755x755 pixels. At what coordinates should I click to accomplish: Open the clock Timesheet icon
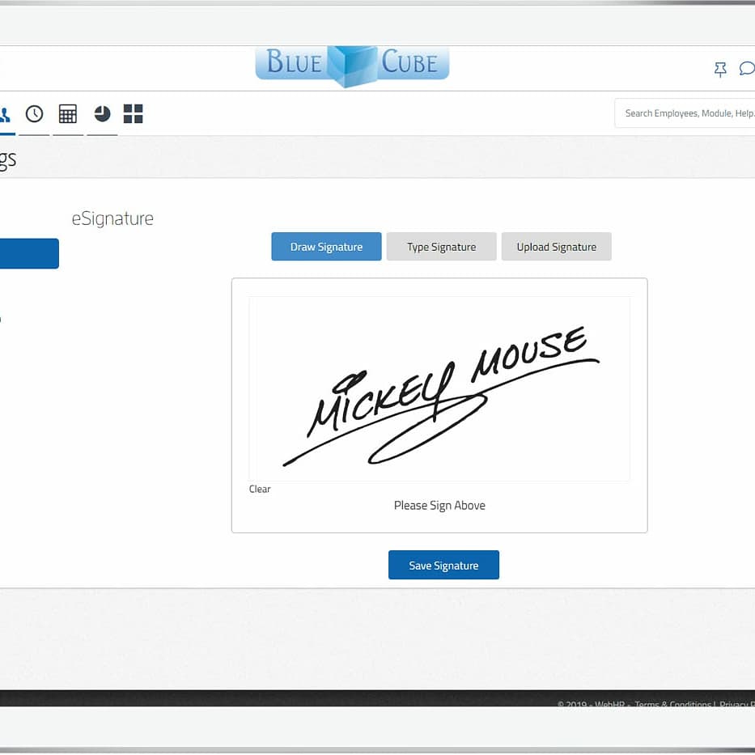pos(34,114)
